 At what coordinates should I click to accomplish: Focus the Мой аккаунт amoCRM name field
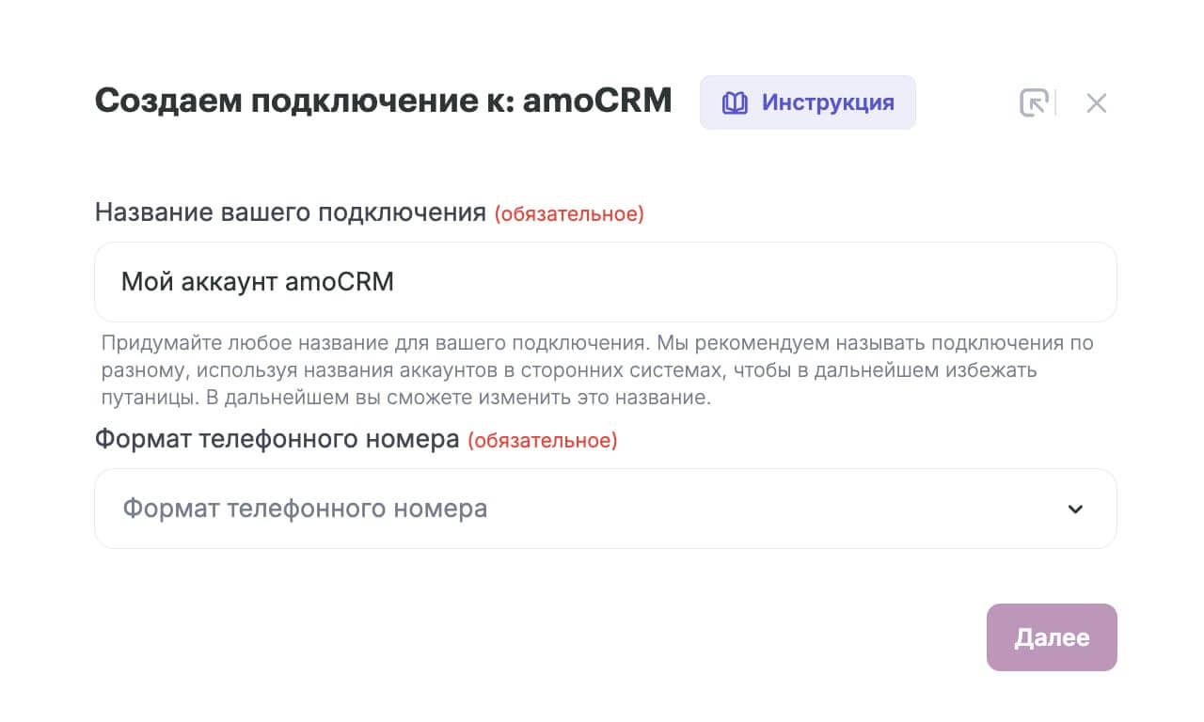(x=605, y=282)
